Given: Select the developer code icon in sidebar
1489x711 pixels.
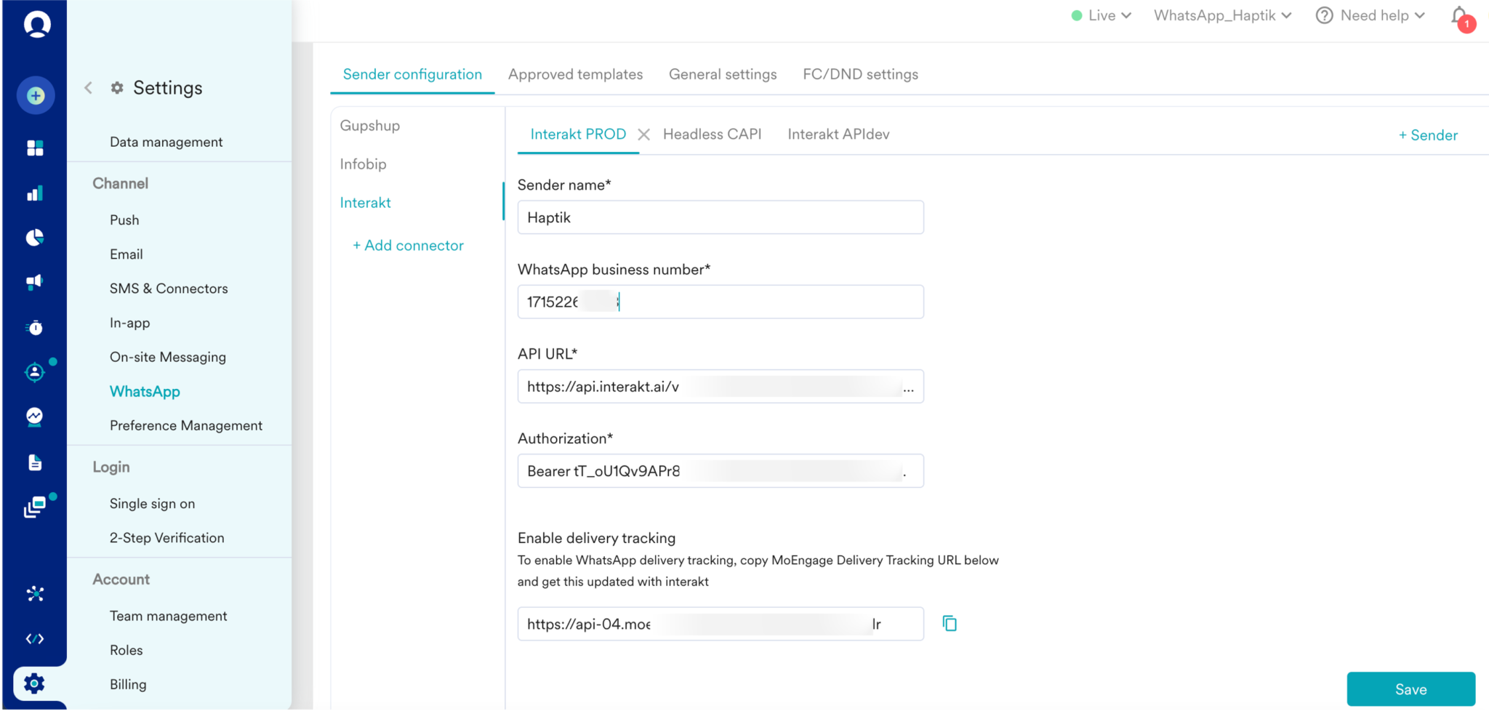Looking at the screenshot, I should (x=35, y=638).
